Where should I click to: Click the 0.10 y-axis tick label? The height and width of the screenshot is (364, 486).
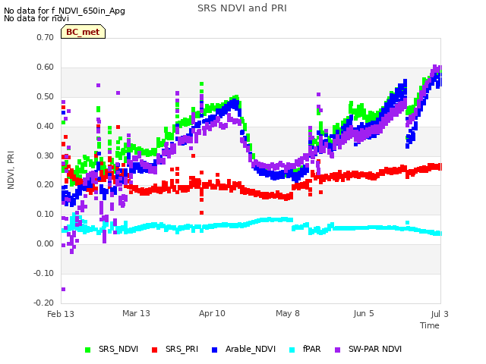pyautogui.click(x=45, y=214)
